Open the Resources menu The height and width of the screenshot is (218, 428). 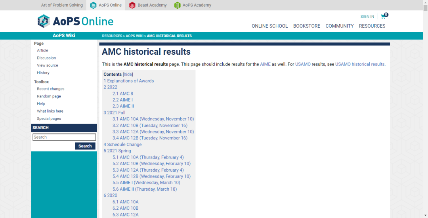coord(372,26)
